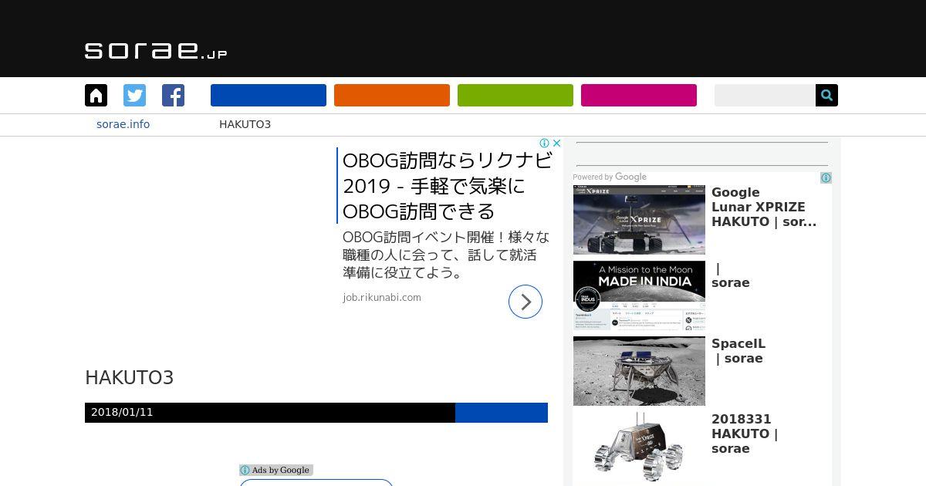
Task: Click the ad info icon on Rikunabi ad
Action: (x=545, y=143)
